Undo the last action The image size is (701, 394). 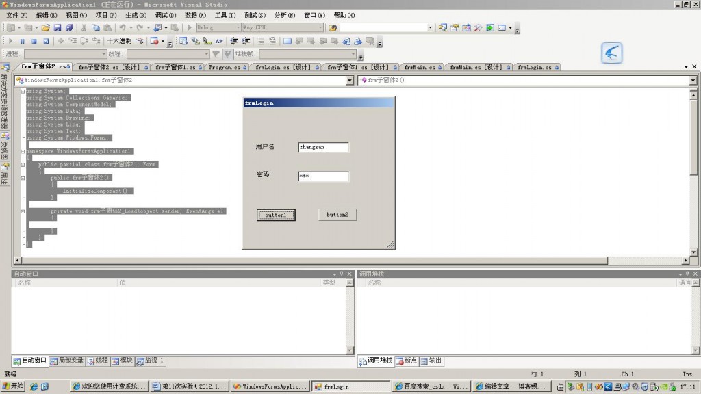122,27
